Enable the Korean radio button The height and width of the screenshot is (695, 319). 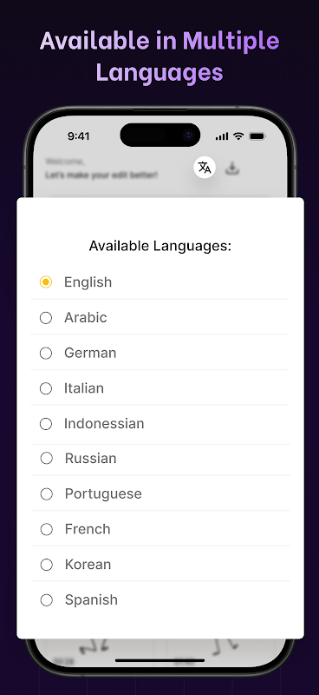coord(47,565)
